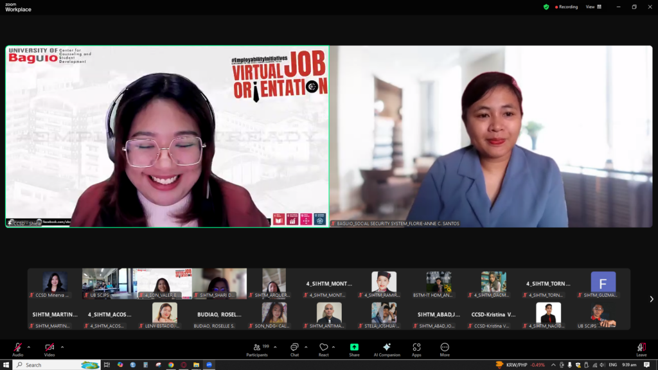Select 4_SIHTM_TORN participant tile

[549, 284]
